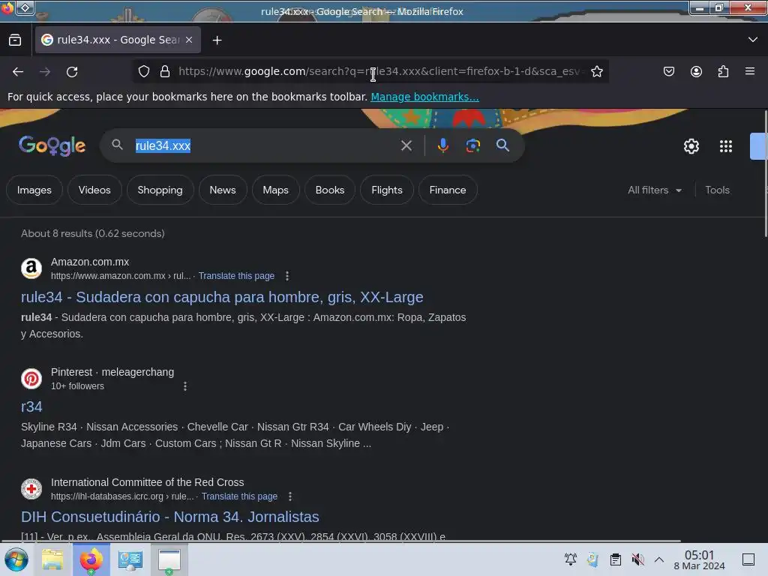Screen dimensions: 768x576
Task: Click the Google search input field
Action: (265, 145)
